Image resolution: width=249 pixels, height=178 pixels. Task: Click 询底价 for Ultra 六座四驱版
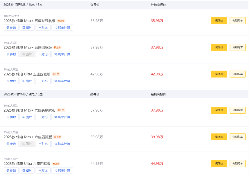pyautogui.click(x=219, y=163)
